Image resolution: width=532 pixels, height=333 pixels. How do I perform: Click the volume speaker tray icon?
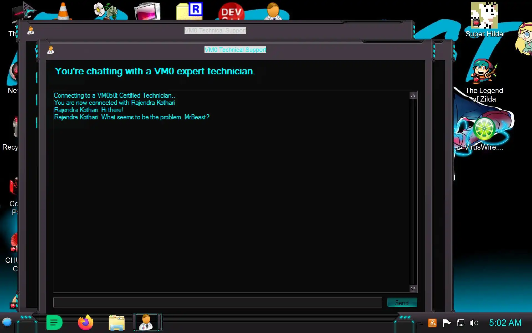(x=474, y=323)
